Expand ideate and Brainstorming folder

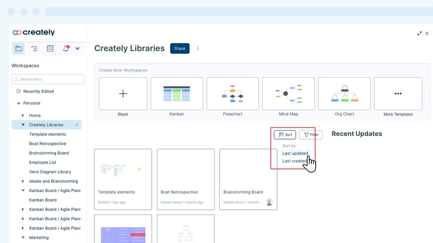[23, 181]
